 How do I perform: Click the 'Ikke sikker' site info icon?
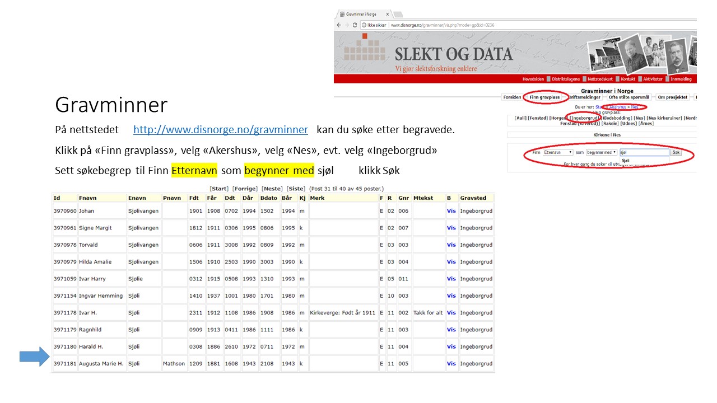click(365, 25)
